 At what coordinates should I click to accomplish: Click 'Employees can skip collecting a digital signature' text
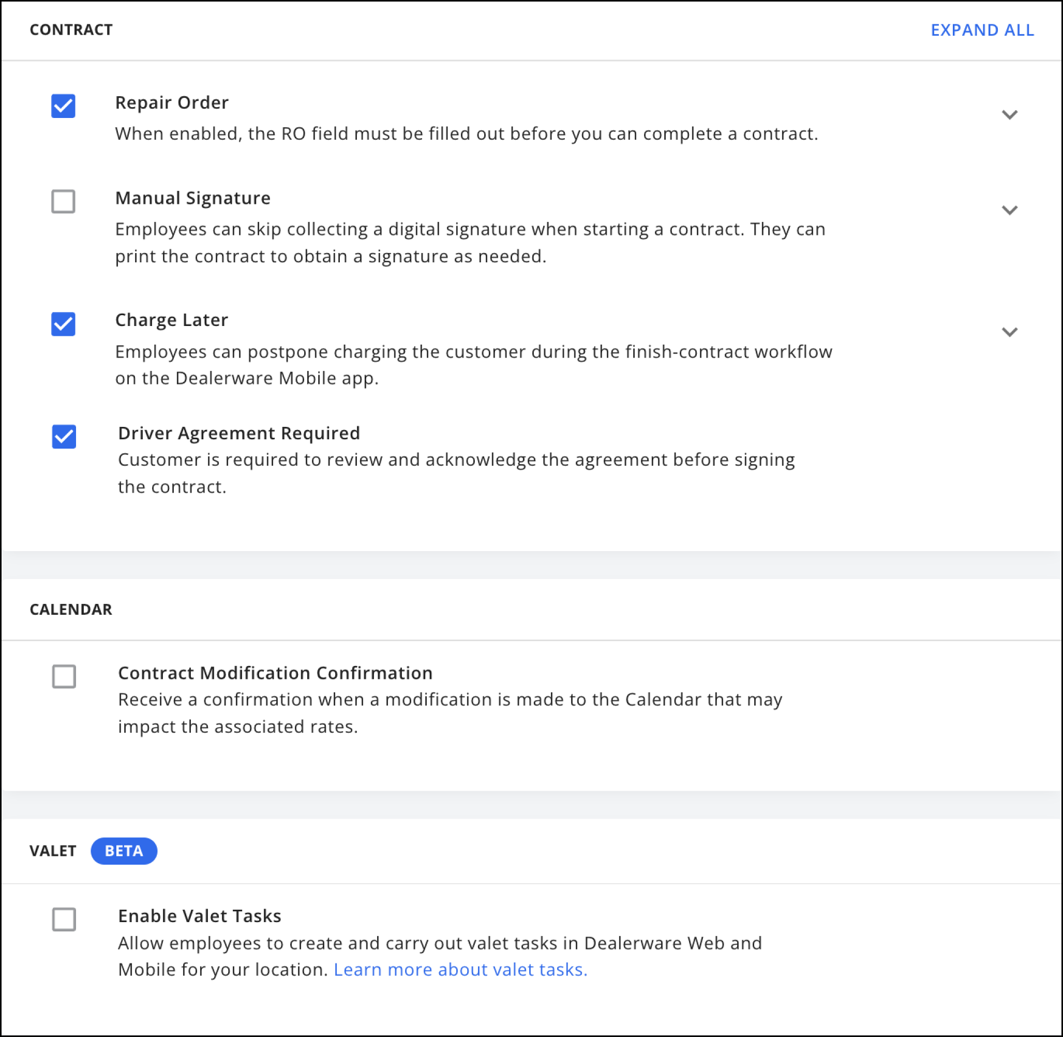471,242
